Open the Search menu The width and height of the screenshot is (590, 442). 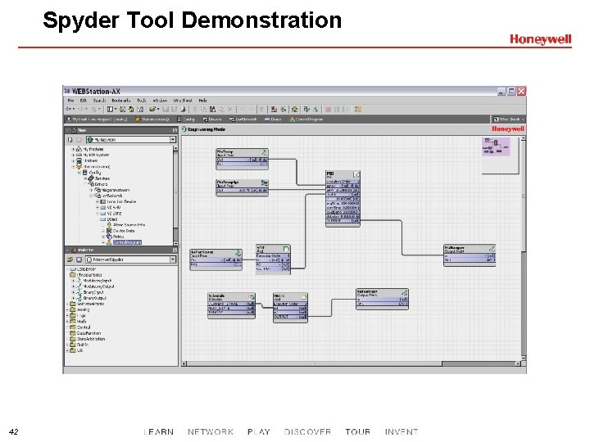pyautogui.click(x=99, y=101)
